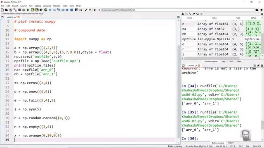Sort variables by the Type column header
Screen dimensions: 264x148
point(214,18)
